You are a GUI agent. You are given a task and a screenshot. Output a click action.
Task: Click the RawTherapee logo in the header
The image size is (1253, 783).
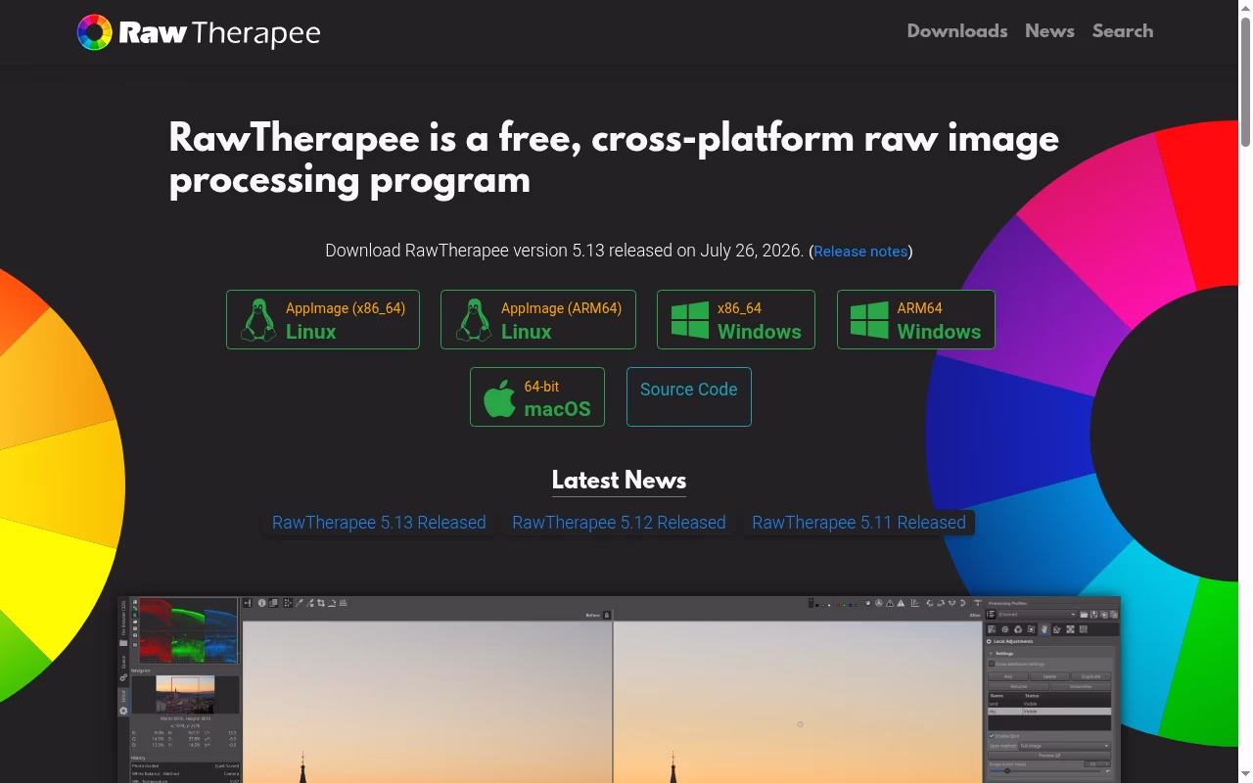(199, 32)
